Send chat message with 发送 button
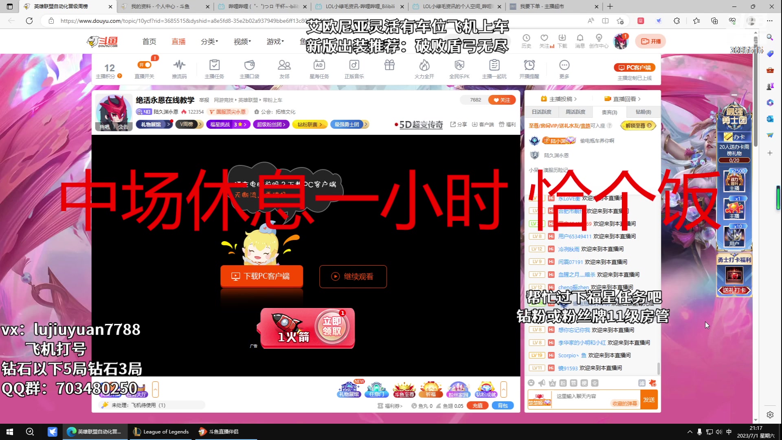782x440 pixels. [x=649, y=400]
